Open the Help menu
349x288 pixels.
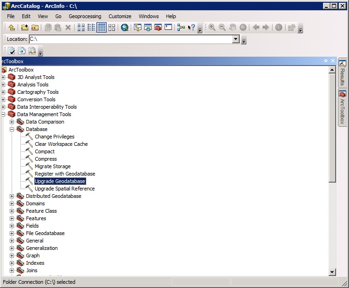[171, 16]
